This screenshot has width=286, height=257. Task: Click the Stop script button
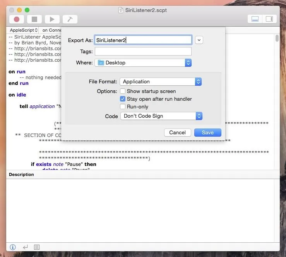coord(34,19)
